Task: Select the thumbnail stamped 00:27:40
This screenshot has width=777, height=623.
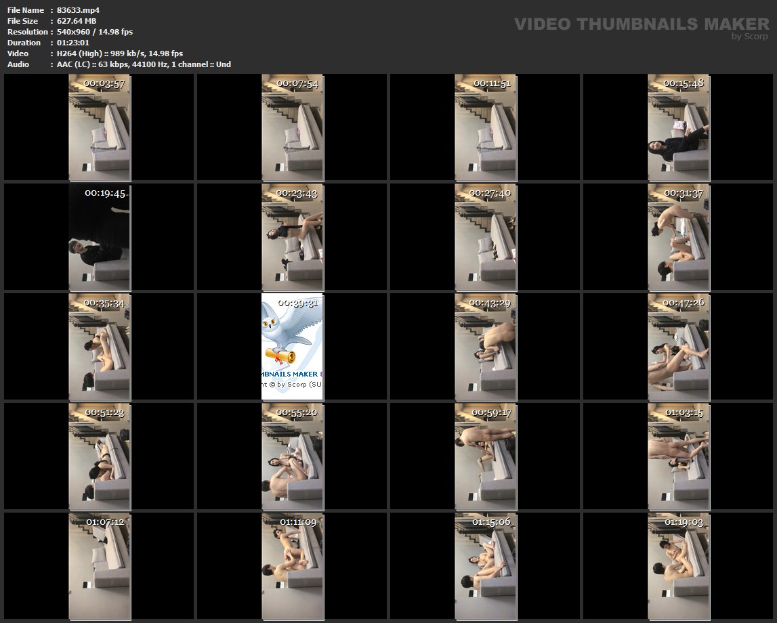Action: [x=485, y=237]
